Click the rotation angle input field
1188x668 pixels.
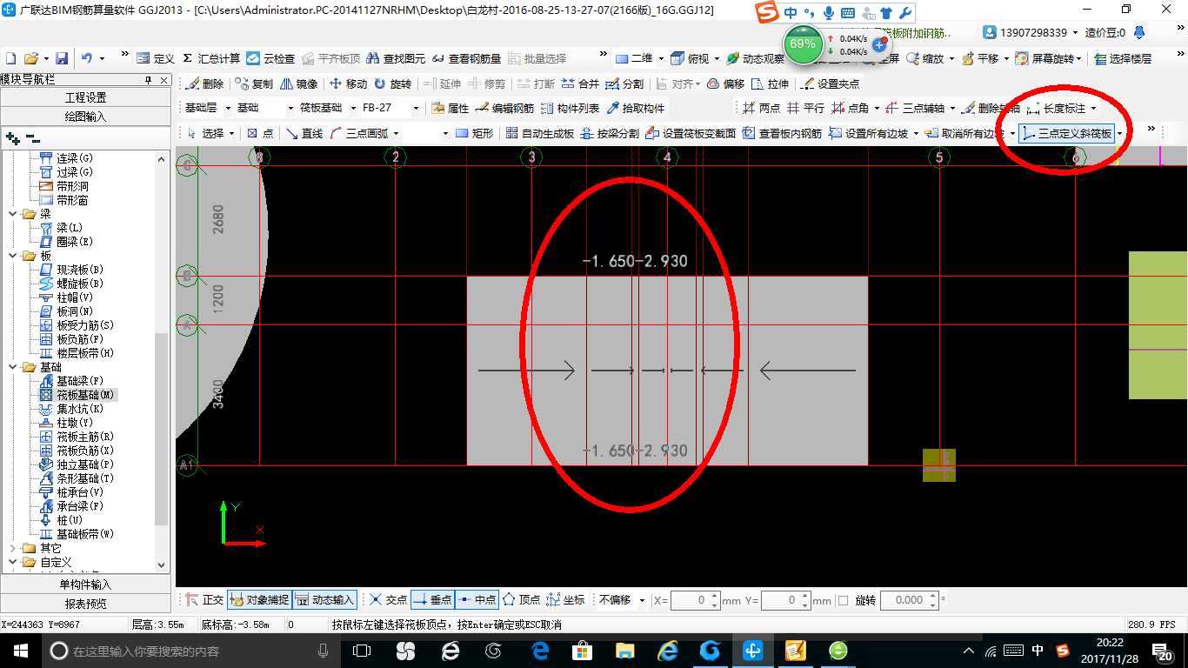pyautogui.click(x=908, y=600)
